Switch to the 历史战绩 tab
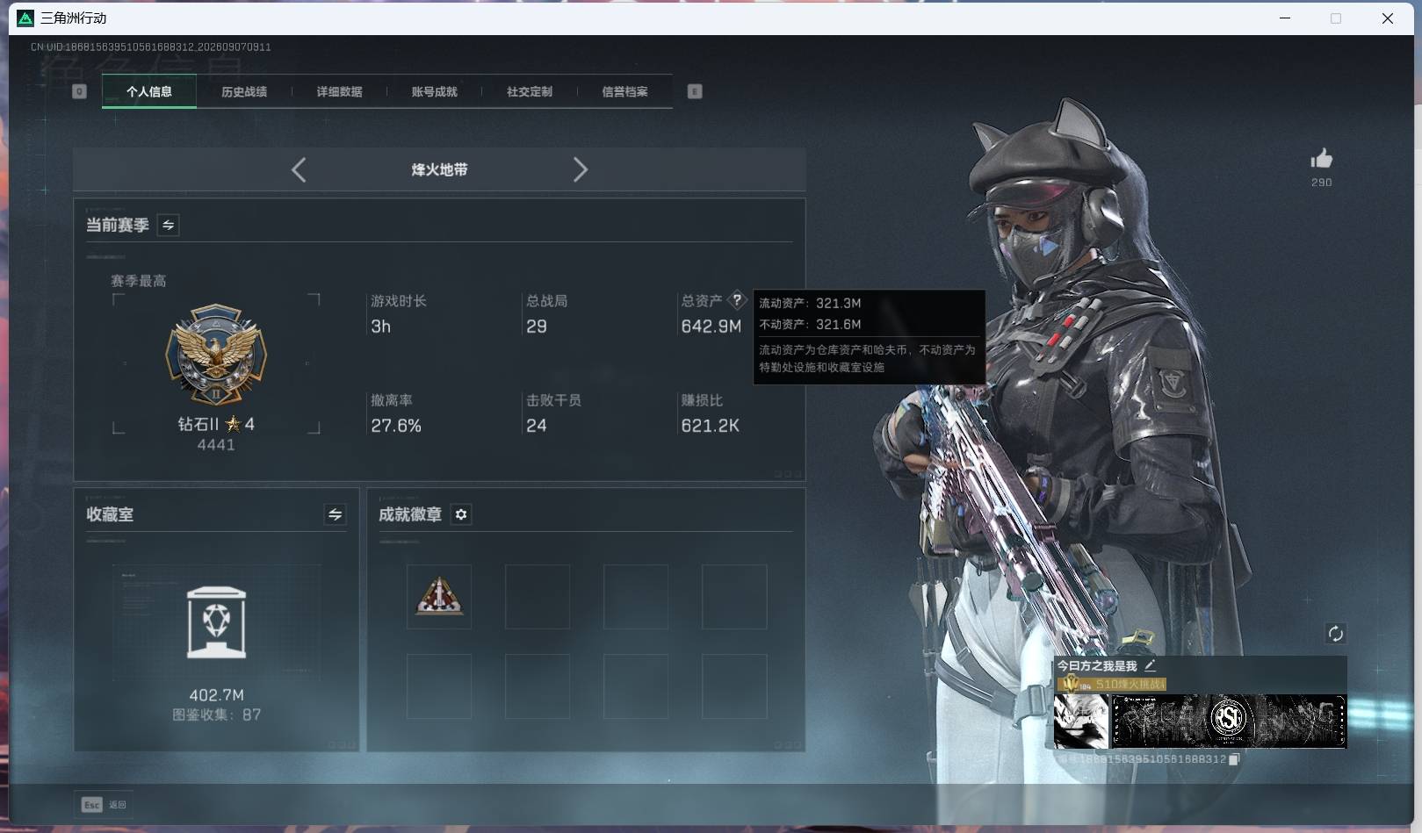 (244, 91)
